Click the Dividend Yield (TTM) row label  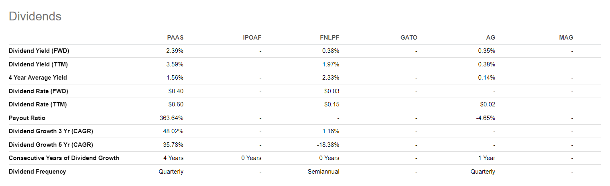pos(38,64)
